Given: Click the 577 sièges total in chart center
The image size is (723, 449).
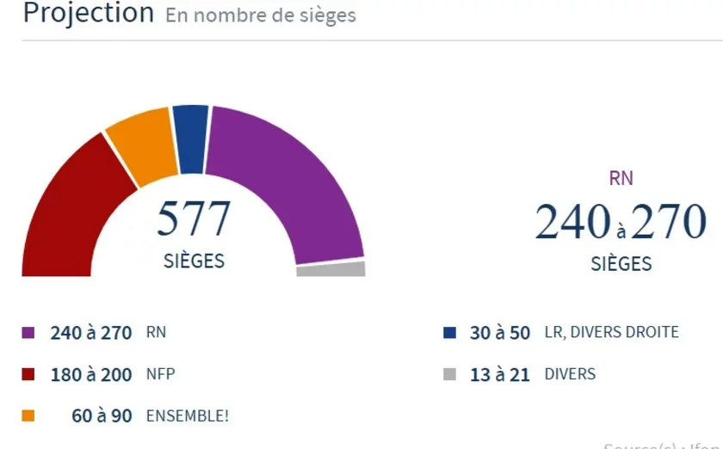Looking at the screenshot, I should [194, 232].
